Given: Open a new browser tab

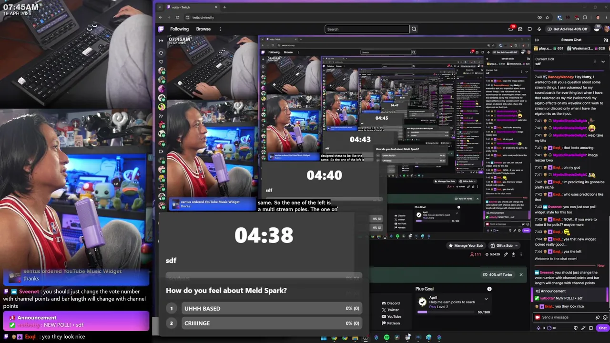Looking at the screenshot, I should click(x=224, y=7).
